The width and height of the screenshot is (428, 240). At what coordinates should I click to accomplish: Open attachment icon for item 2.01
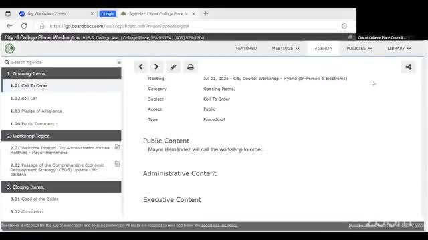(117, 147)
